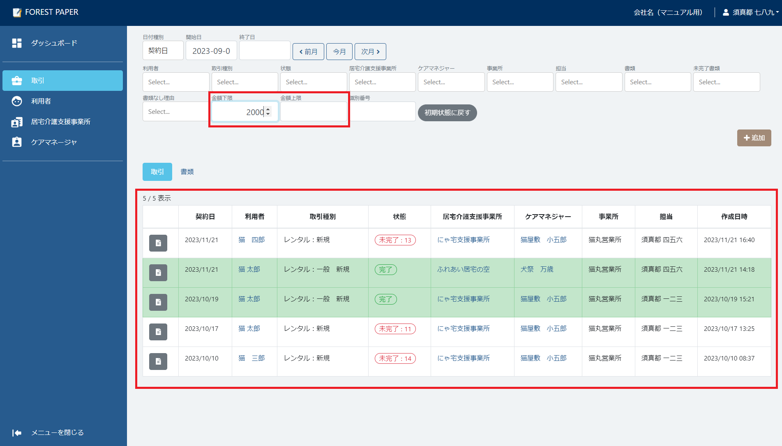Select the 取引 tab above the table
Screen dimensions: 782x446
click(157, 172)
